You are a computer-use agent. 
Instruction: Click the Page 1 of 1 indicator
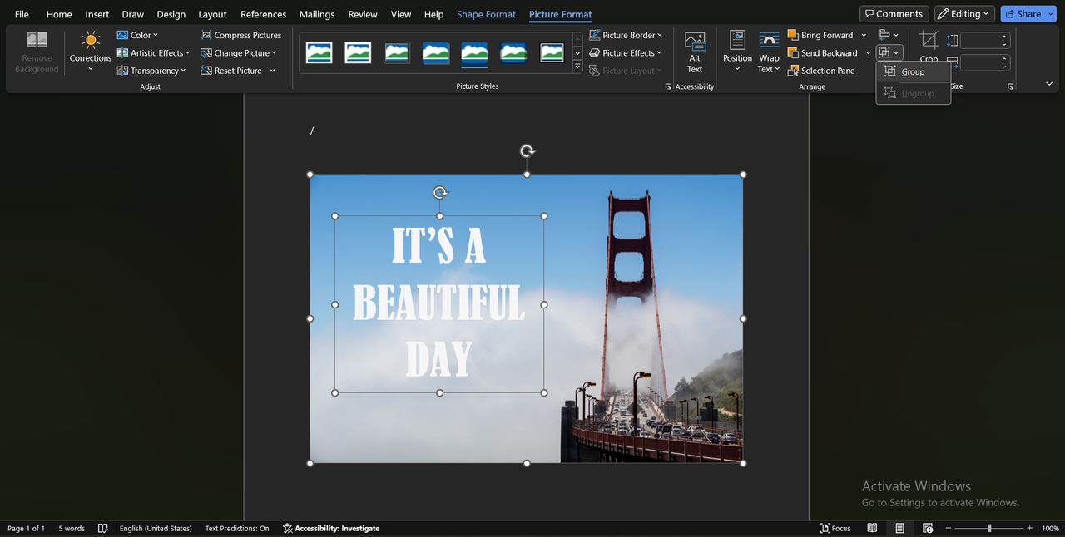(27, 529)
